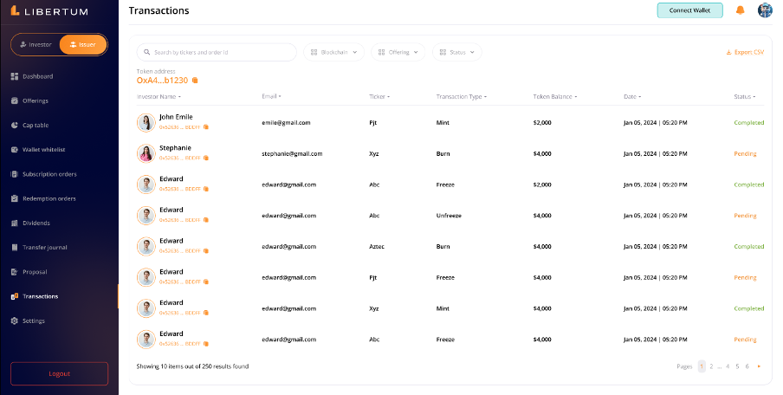Go to next page arrow
The width and height of the screenshot is (783, 395).
click(759, 366)
